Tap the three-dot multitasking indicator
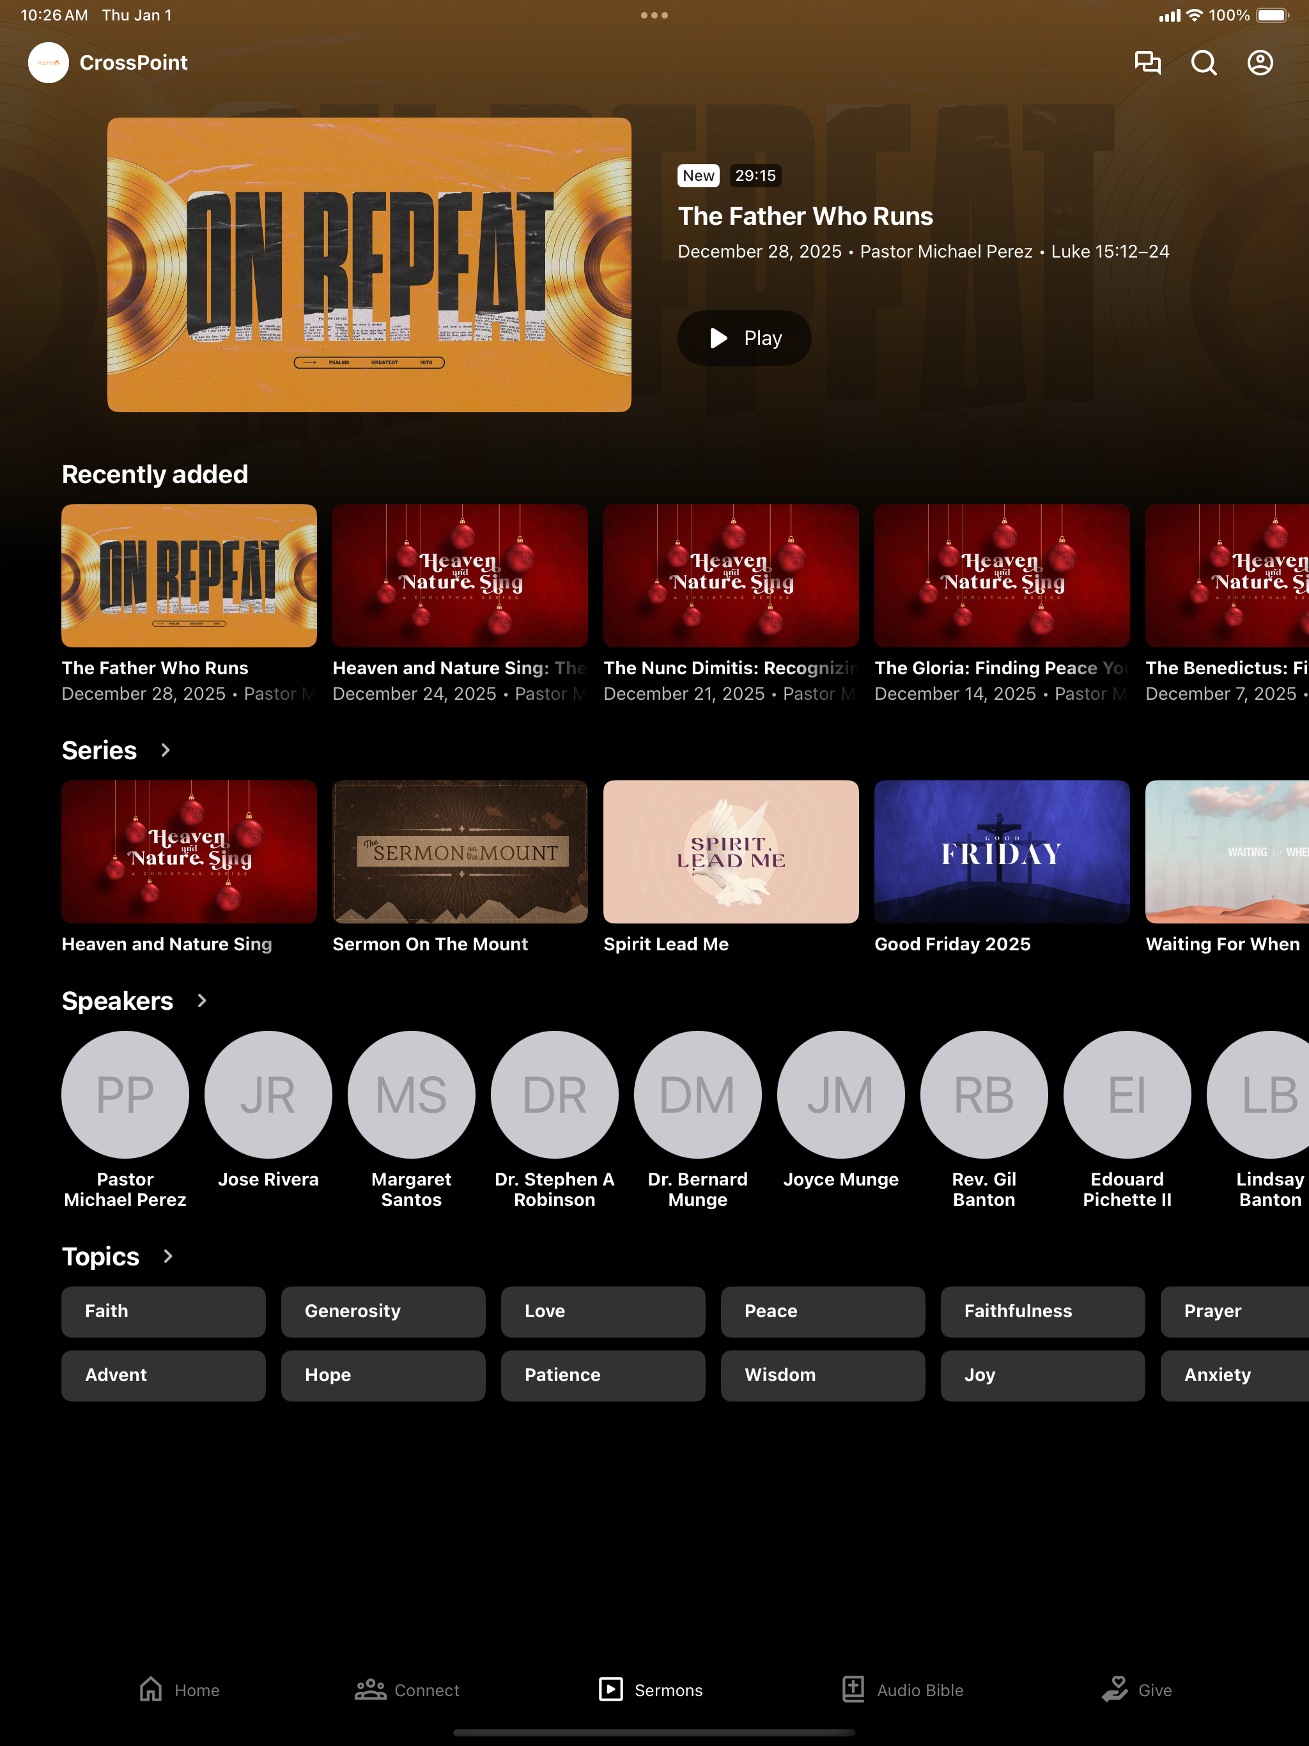 [x=654, y=15]
